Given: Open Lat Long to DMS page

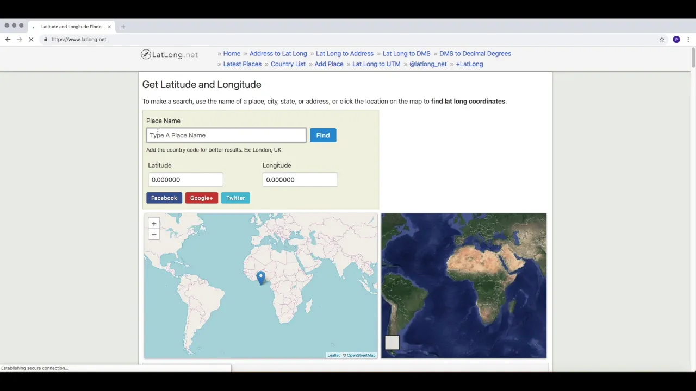Looking at the screenshot, I should [x=406, y=54].
